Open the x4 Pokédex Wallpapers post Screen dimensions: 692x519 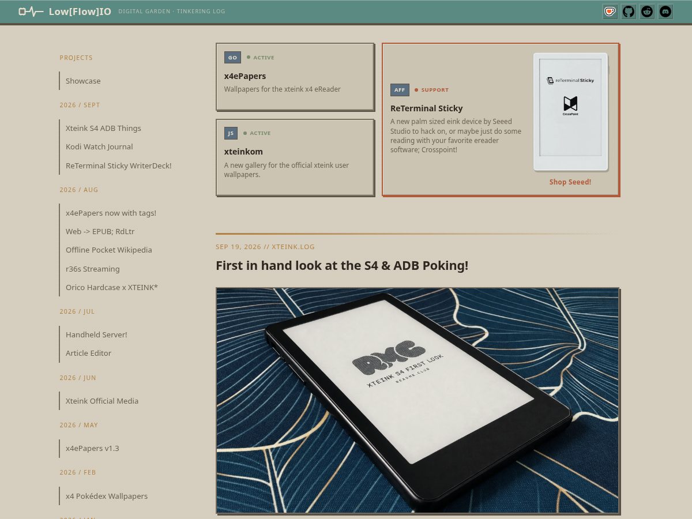pos(107,496)
